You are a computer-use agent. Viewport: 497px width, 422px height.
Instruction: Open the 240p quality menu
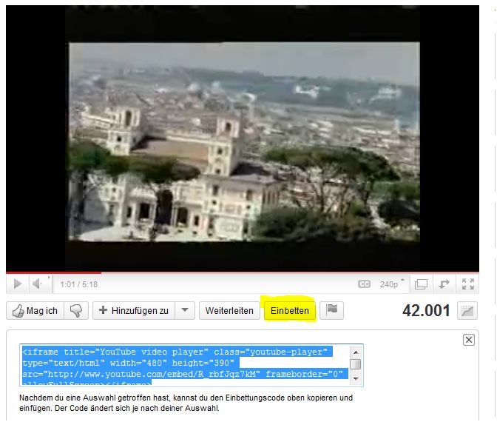(391, 284)
